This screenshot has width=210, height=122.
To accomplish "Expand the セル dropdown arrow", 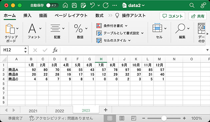I will (x=165, y=28).
